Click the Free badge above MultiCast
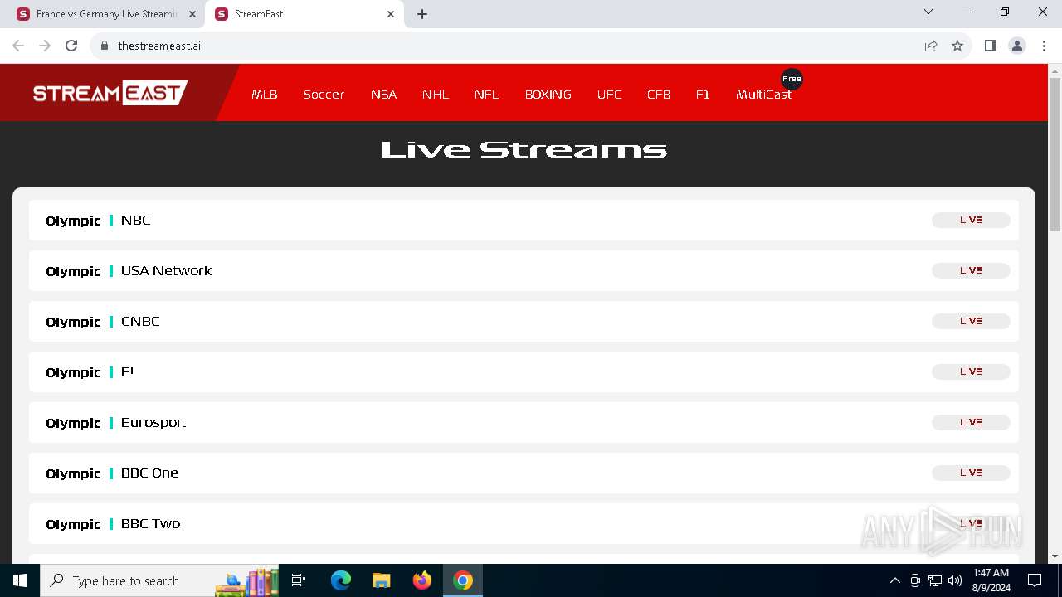Viewport: 1062px width, 597px height. (792, 79)
